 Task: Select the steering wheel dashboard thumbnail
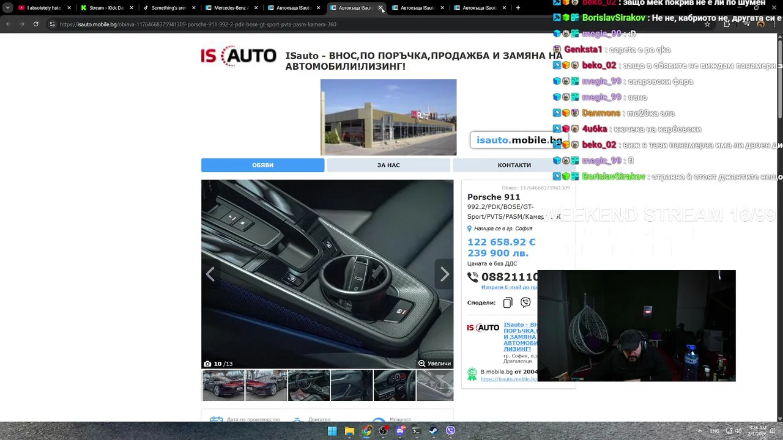click(395, 385)
